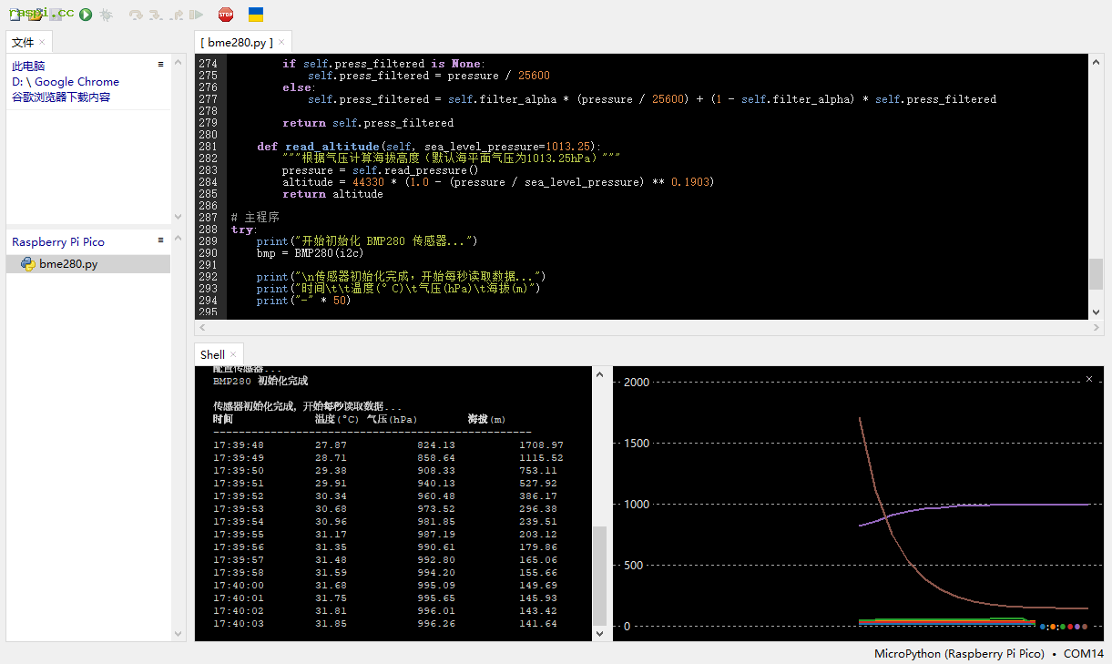The image size is (1112, 664).
Task: Click the 17:39:48 row in Shell output
Action: 388,444
